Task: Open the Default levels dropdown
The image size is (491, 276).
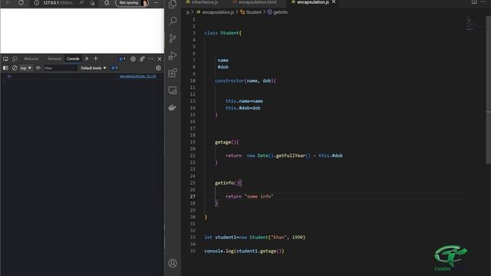Action: click(x=94, y=68)
